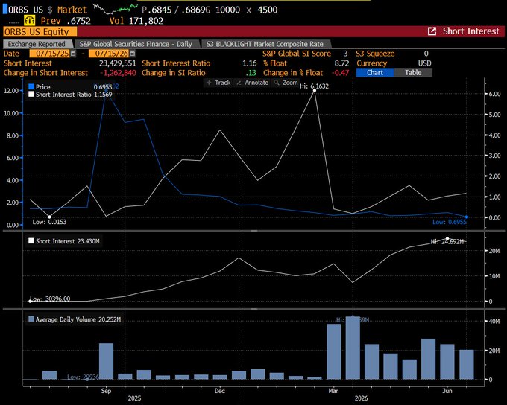Switch to the Exchange Reported tab

click(x=37, y=44)
